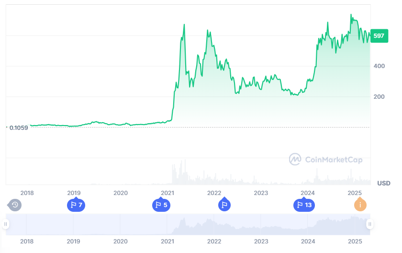The width and height of the screenshot is (402, 253).
Task: Click the USD currency label
Action: point(384,183)
